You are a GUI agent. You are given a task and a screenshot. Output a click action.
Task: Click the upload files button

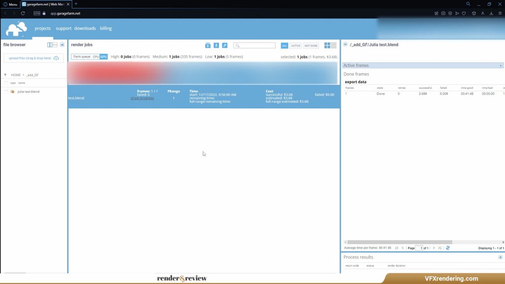34,58
